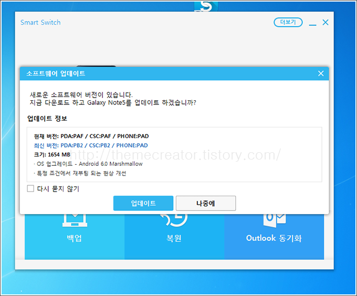Image resolution: width=357 pixels, height=296 pixels.
Task: Click the 현재 버전: PDA:PAF line
Action: pyautogui.click(x=91, y=136)
